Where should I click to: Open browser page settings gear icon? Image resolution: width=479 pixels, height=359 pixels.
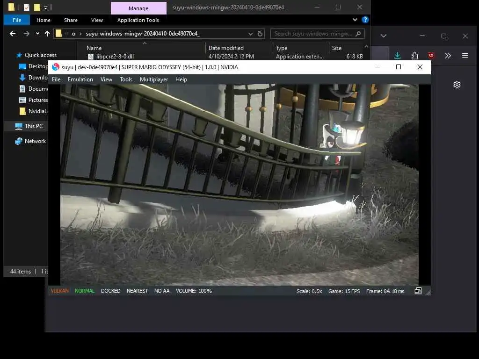pyautogui.click(x=457, y=85)
